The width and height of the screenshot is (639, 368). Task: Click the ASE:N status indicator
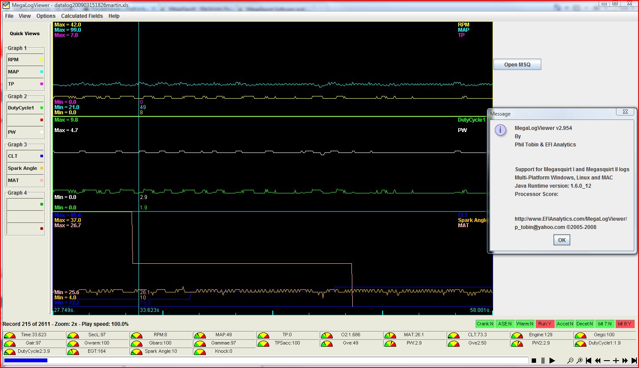pyautogui.click(x=505, y=324)
